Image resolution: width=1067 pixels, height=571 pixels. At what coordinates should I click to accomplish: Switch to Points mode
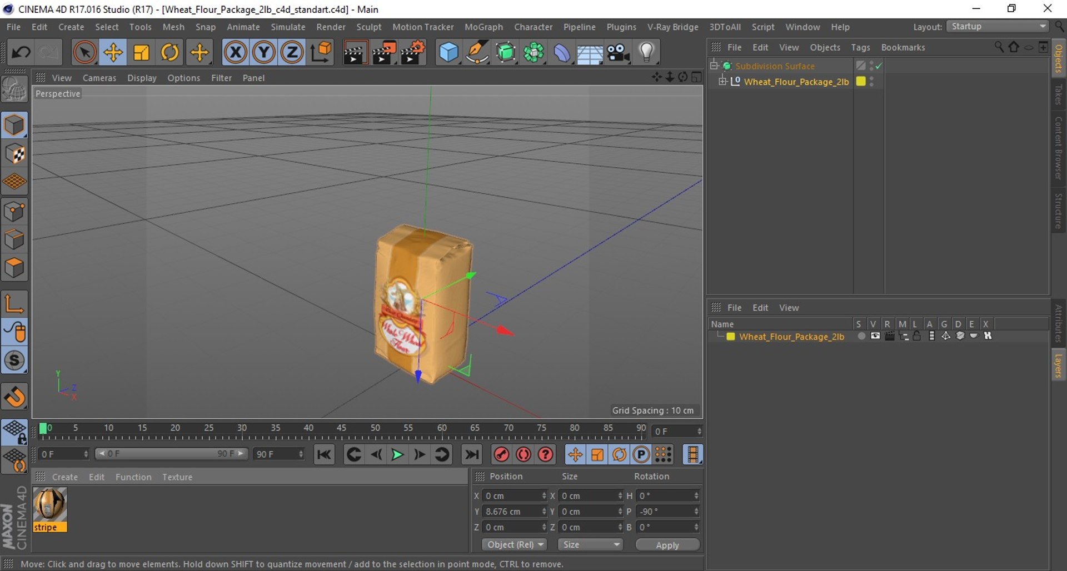14,212
